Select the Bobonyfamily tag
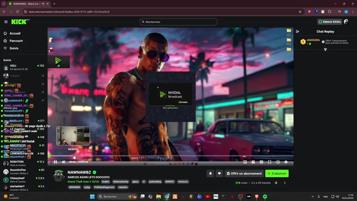357x201 pixels. (121, 181)
